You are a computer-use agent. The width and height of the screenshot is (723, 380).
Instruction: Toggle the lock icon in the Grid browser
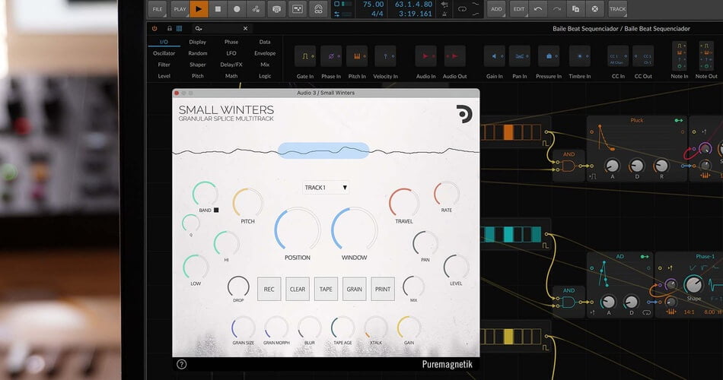tap(169, 29)
